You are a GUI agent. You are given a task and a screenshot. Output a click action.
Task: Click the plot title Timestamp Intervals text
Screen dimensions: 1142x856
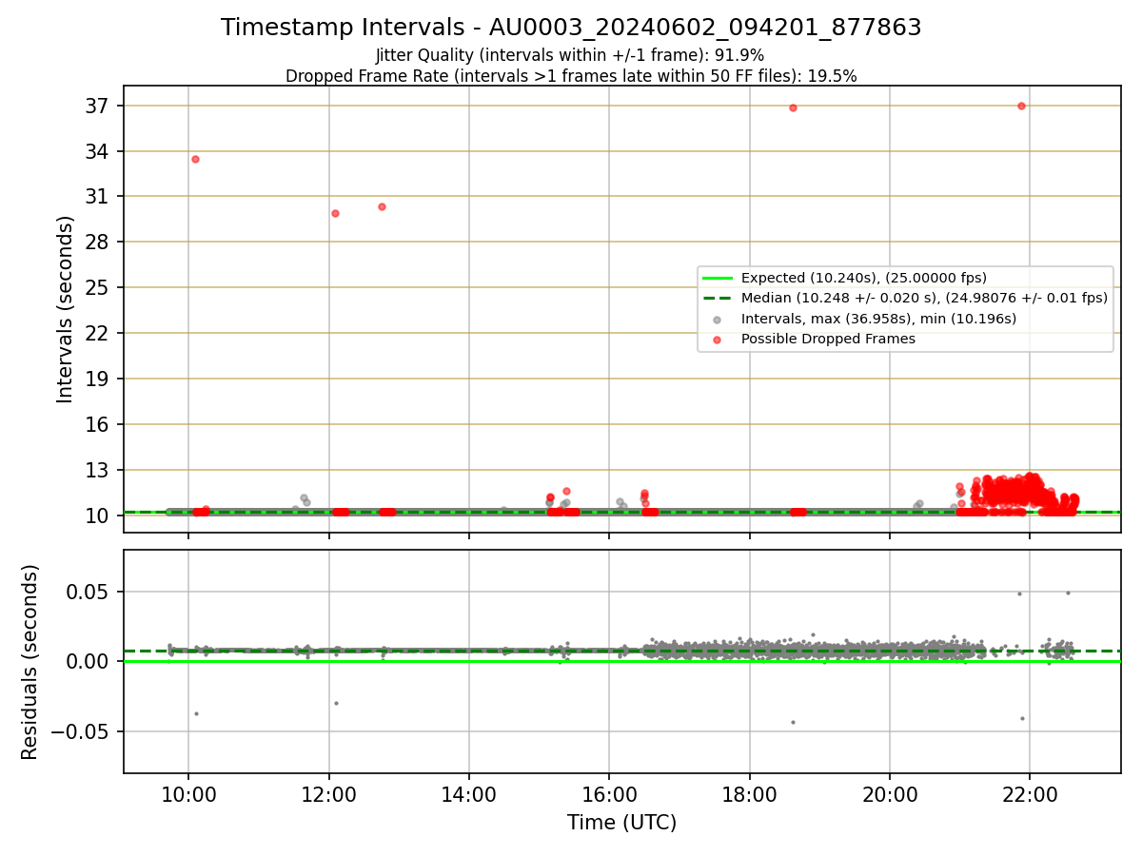(x=571, y=28)
